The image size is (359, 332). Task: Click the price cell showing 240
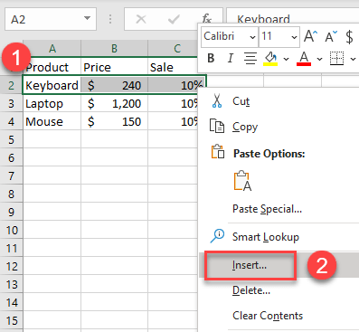point(114,85)
